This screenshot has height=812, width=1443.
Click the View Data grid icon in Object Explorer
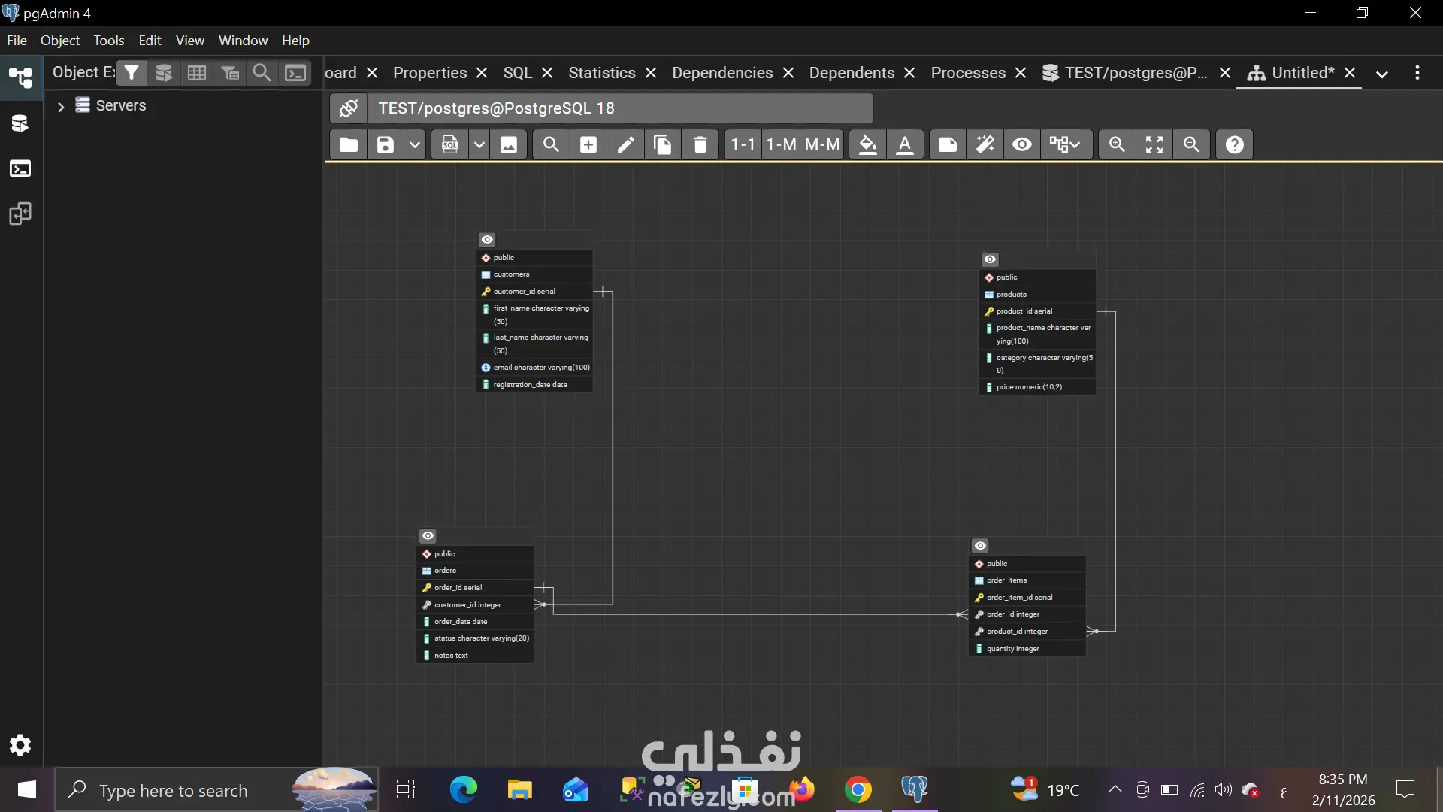[197, 73]
